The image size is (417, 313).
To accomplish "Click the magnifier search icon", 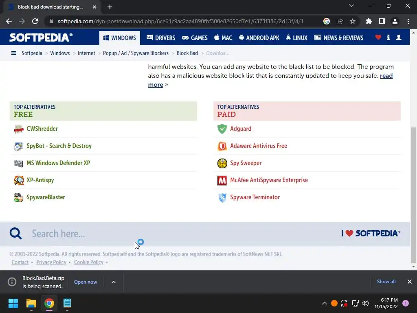I will click(x=16, y=234).
